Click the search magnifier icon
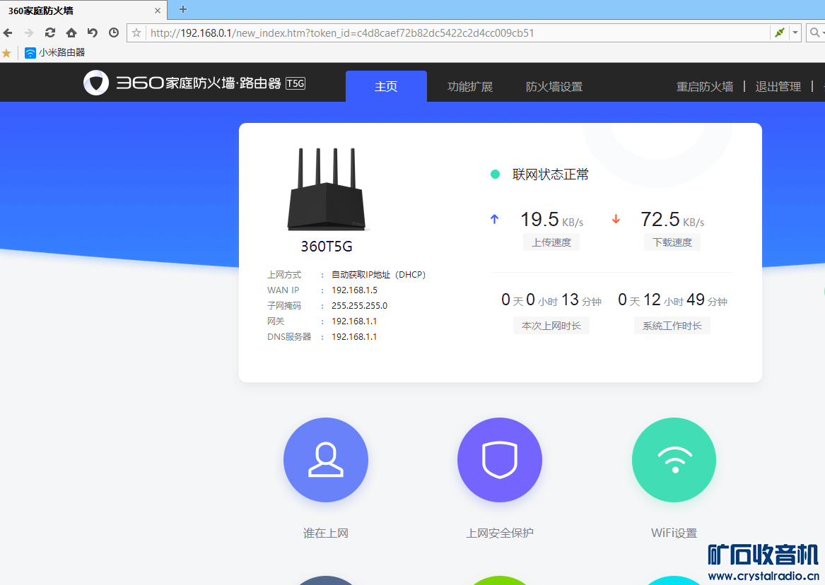This screenshot has width=825, height=585. [x=814, y=32]
